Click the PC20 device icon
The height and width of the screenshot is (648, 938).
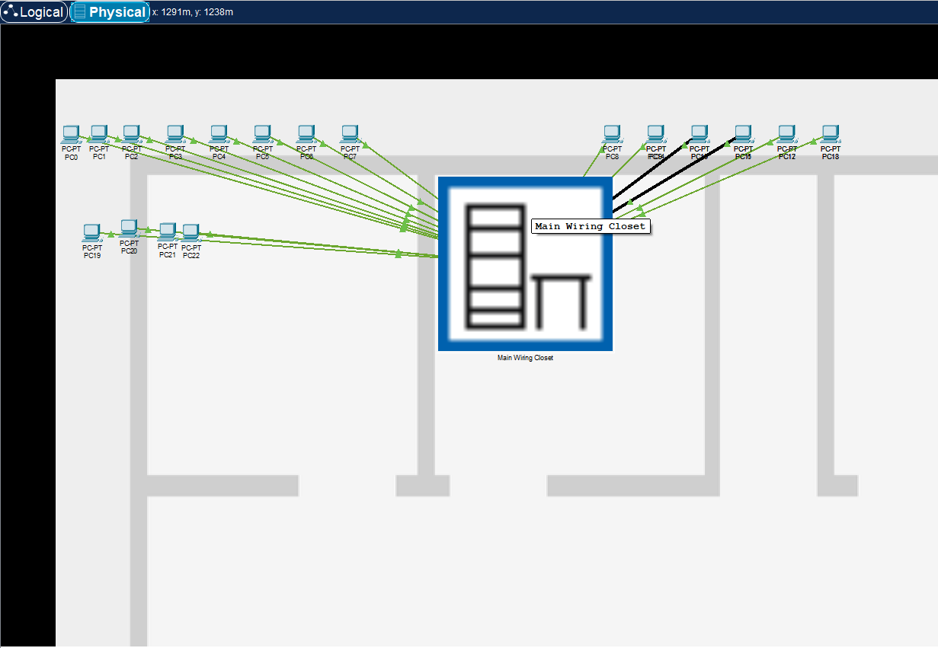[x=129, y=228]
